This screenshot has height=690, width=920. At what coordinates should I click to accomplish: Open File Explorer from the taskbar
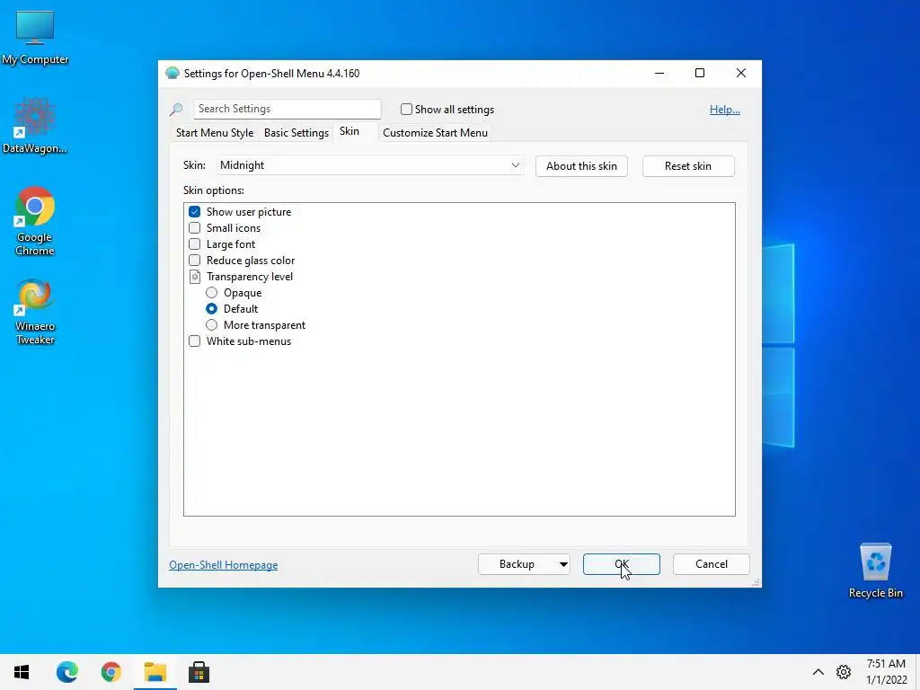point(155,672)
